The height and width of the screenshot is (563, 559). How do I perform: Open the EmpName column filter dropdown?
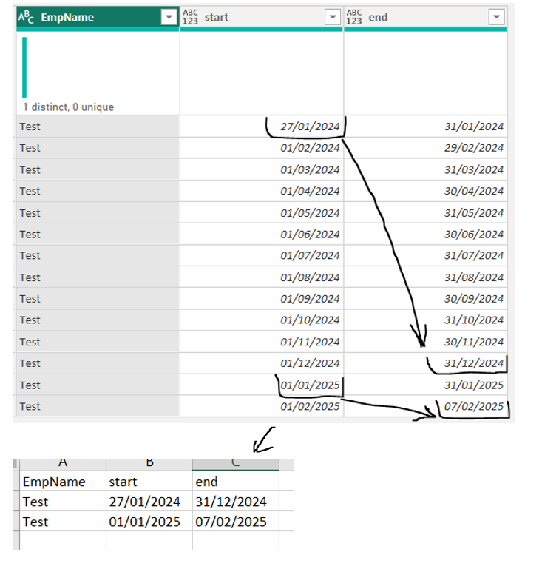(x=169, y=17)
